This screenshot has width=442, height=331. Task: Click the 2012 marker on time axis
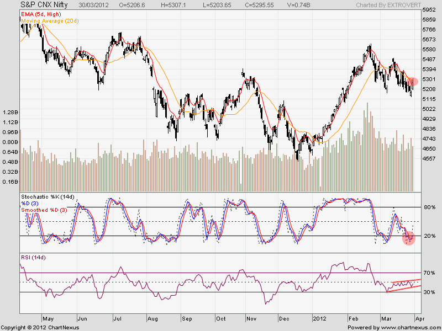320,319
